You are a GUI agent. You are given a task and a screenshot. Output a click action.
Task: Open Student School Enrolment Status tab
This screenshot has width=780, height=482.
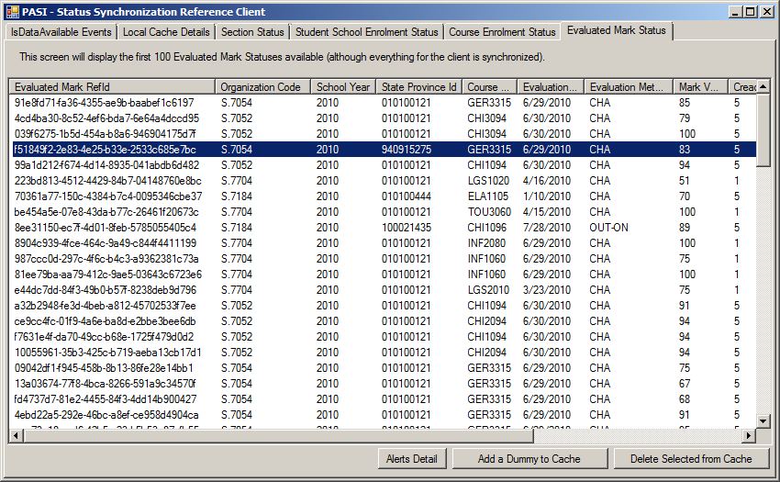[x=366, y=32]
